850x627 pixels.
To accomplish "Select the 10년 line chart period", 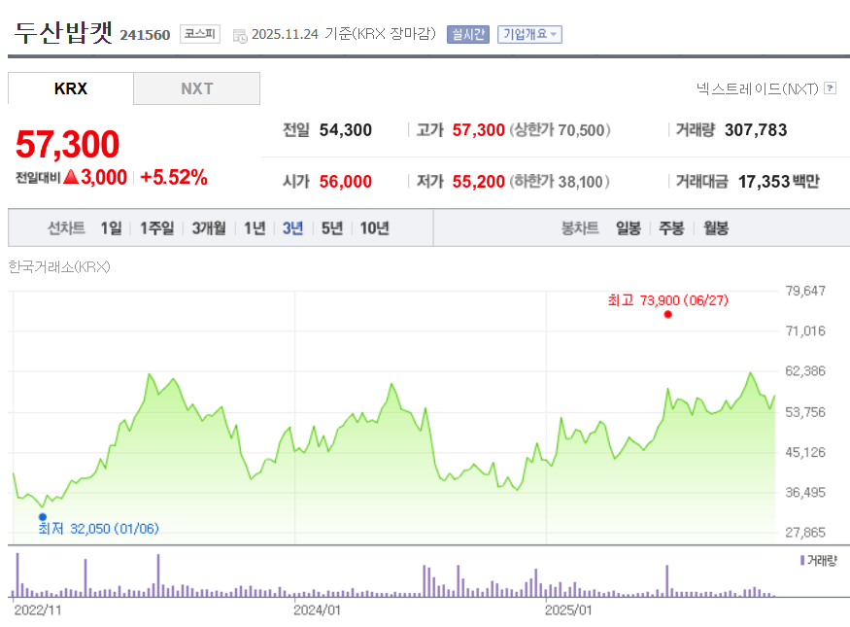I will click(375, 228).
